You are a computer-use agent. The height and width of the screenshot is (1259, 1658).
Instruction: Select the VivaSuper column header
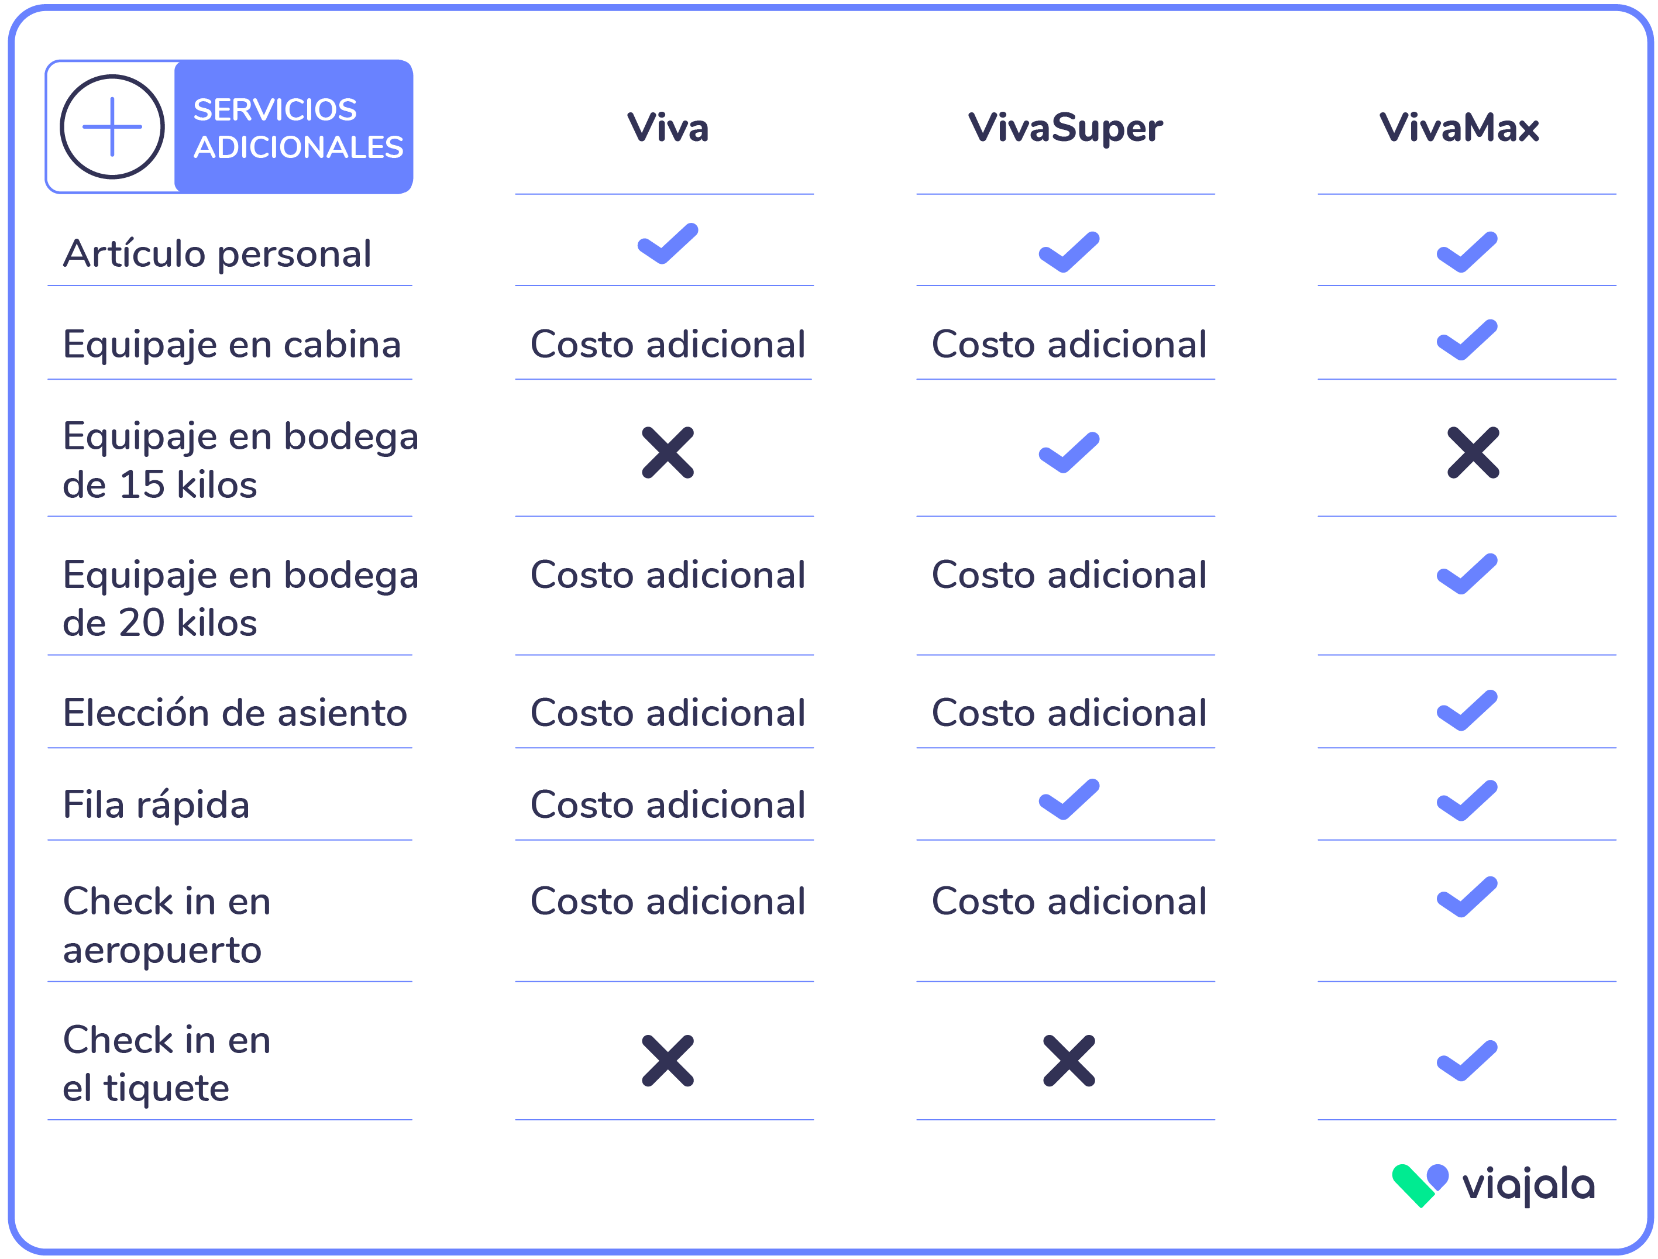pyautogui.click(x=1066, y=128)
